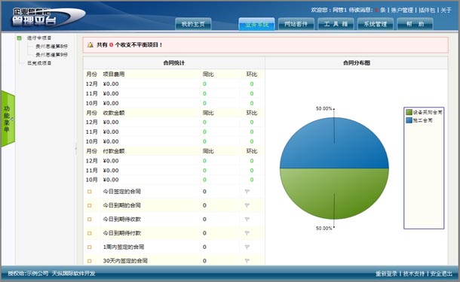Click the 付款金额 column header
The image size is (460, 282).
click(114, 151)
